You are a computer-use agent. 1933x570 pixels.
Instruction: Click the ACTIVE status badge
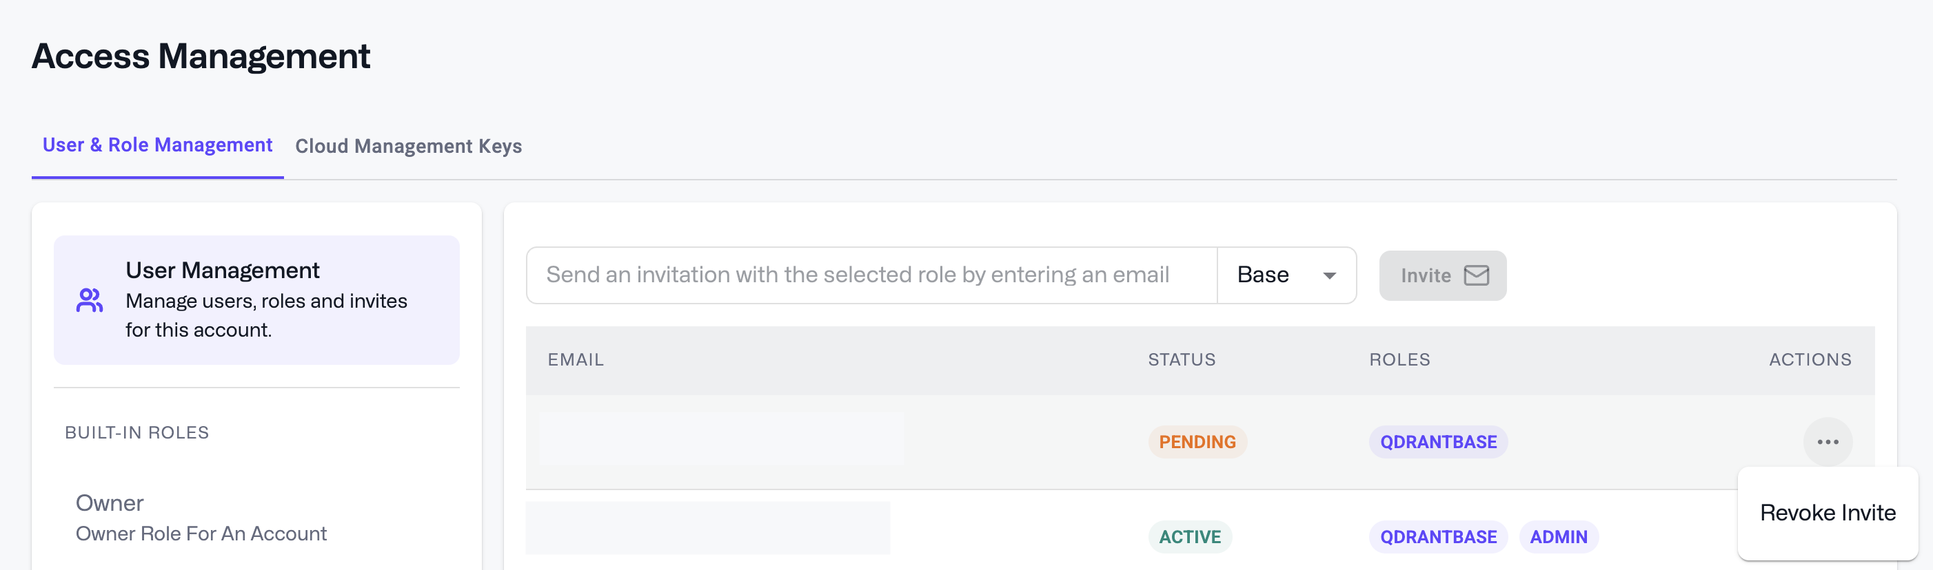(1189, 537)
